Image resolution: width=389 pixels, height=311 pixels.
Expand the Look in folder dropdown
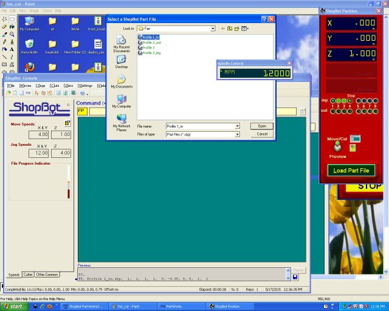pos(213,29)
